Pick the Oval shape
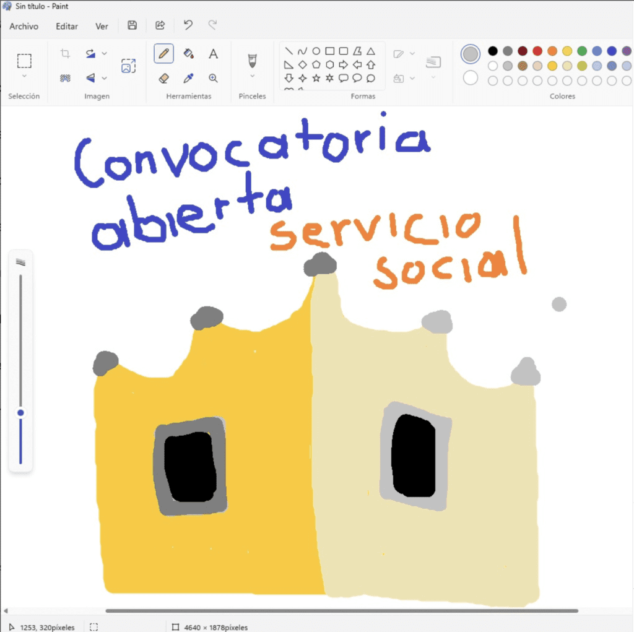Image resolution: width=634 pixels, height=632 pixels. click(x=316, y=51)
